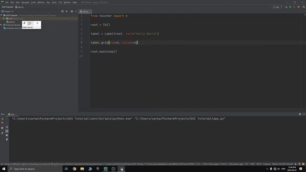The image size is (306, 172).
Task: Click the feather icon of the Tk window
Action: point(24,23)
